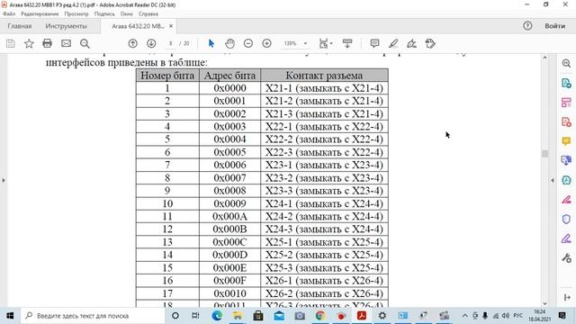Select the arrow selection tool
Image resolution: width=576 pixels, height=324 pixels.
coord(211,43)
